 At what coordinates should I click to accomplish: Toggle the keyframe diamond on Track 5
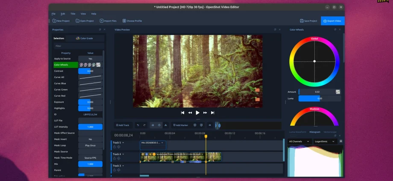point(119,147)
